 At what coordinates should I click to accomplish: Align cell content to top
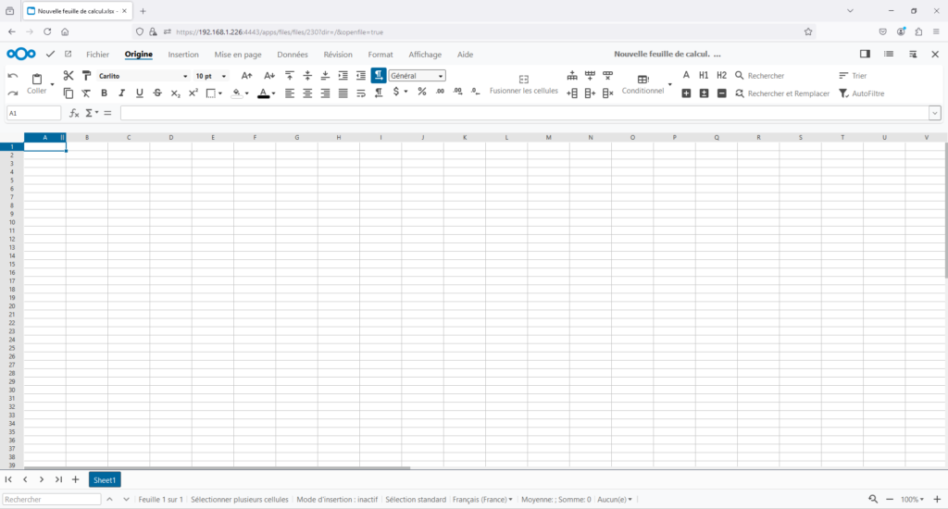[290, 76]
